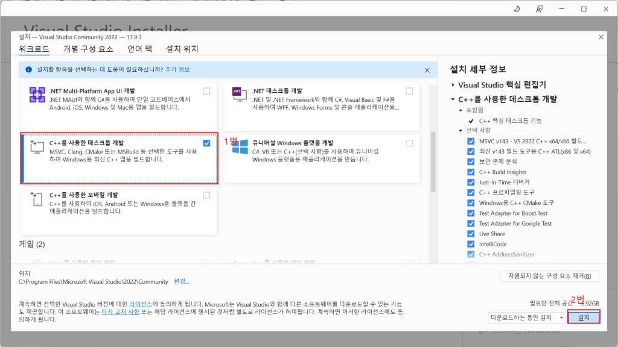Viewport: 618px width, 347px height.
Task: Uncheck C++ 프로파일링 도구 option
Action: point(471,192)
